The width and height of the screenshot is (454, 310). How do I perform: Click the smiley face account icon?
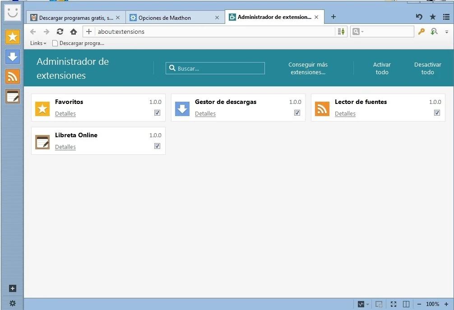(x=13, y=13)
